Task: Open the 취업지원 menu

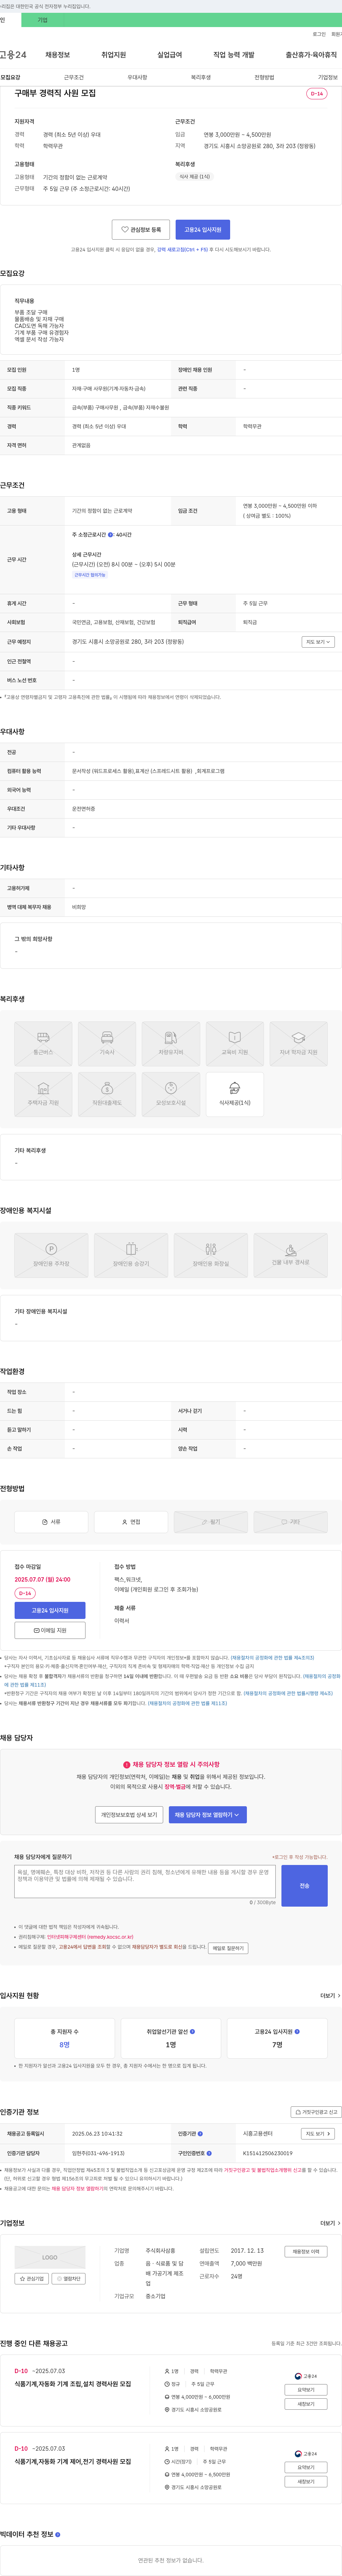Action: (x=114, y=55)
